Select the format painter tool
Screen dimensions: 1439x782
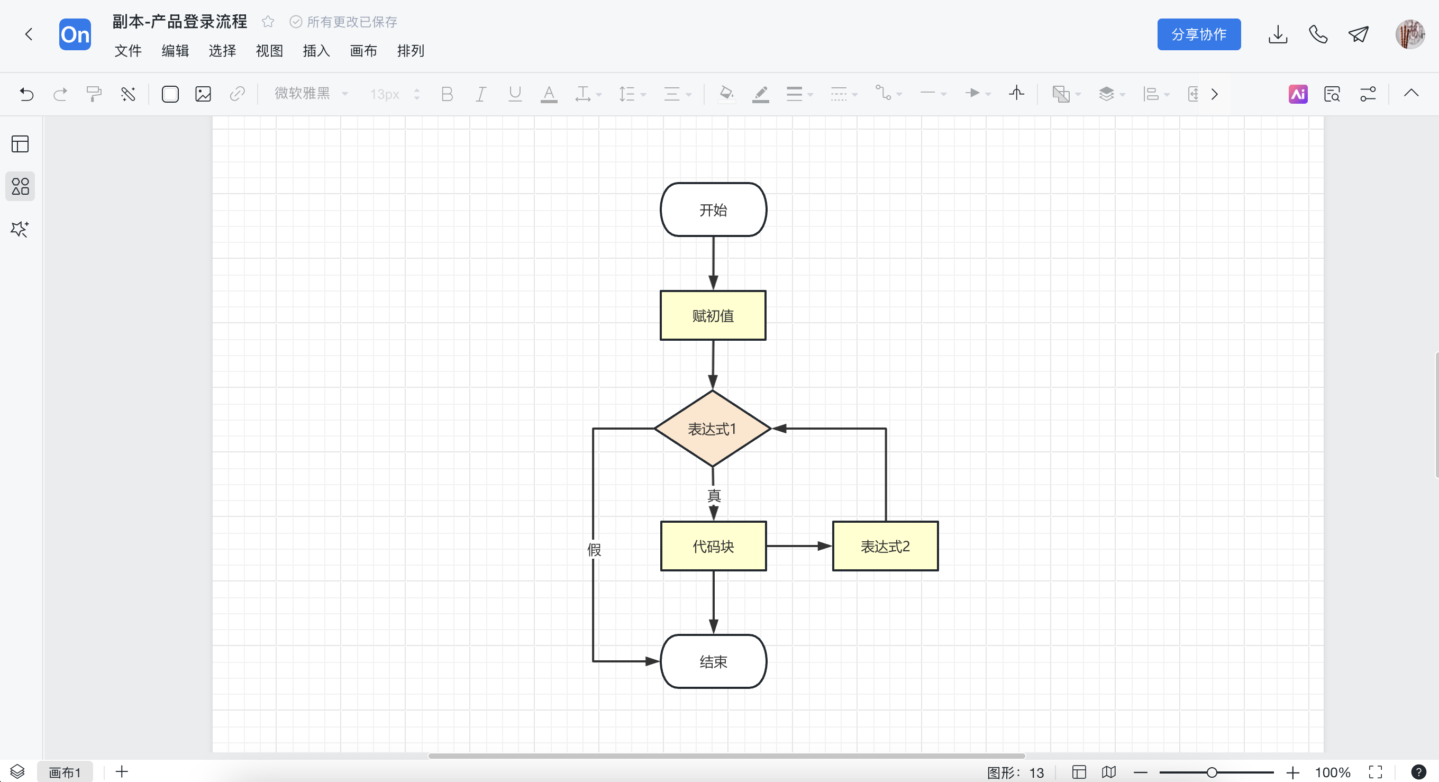[x=94, y=94]
